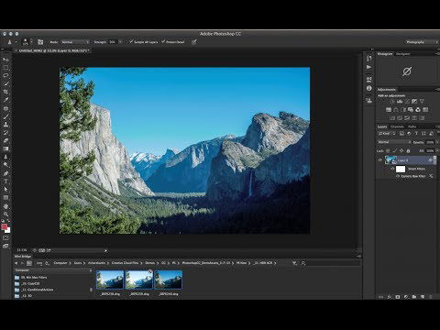Select the Mini Bridge tab
This screenshot has width=440, height=330.
coord(23,257)
